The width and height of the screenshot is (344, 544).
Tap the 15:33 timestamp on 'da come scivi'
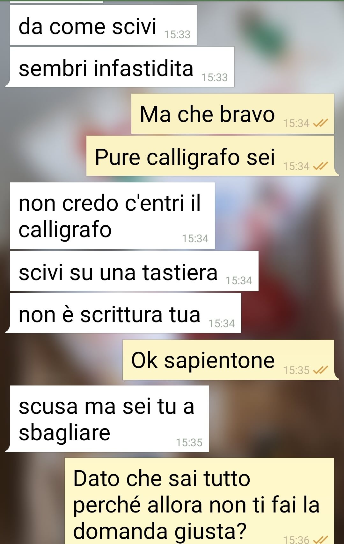[x=177, y=34]
